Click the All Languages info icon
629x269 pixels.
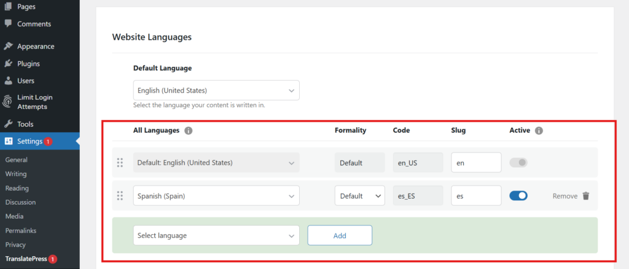click(189, 131)
